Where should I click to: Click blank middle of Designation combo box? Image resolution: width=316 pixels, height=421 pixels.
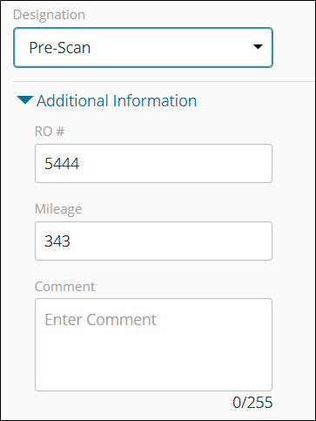click(171, 48)
